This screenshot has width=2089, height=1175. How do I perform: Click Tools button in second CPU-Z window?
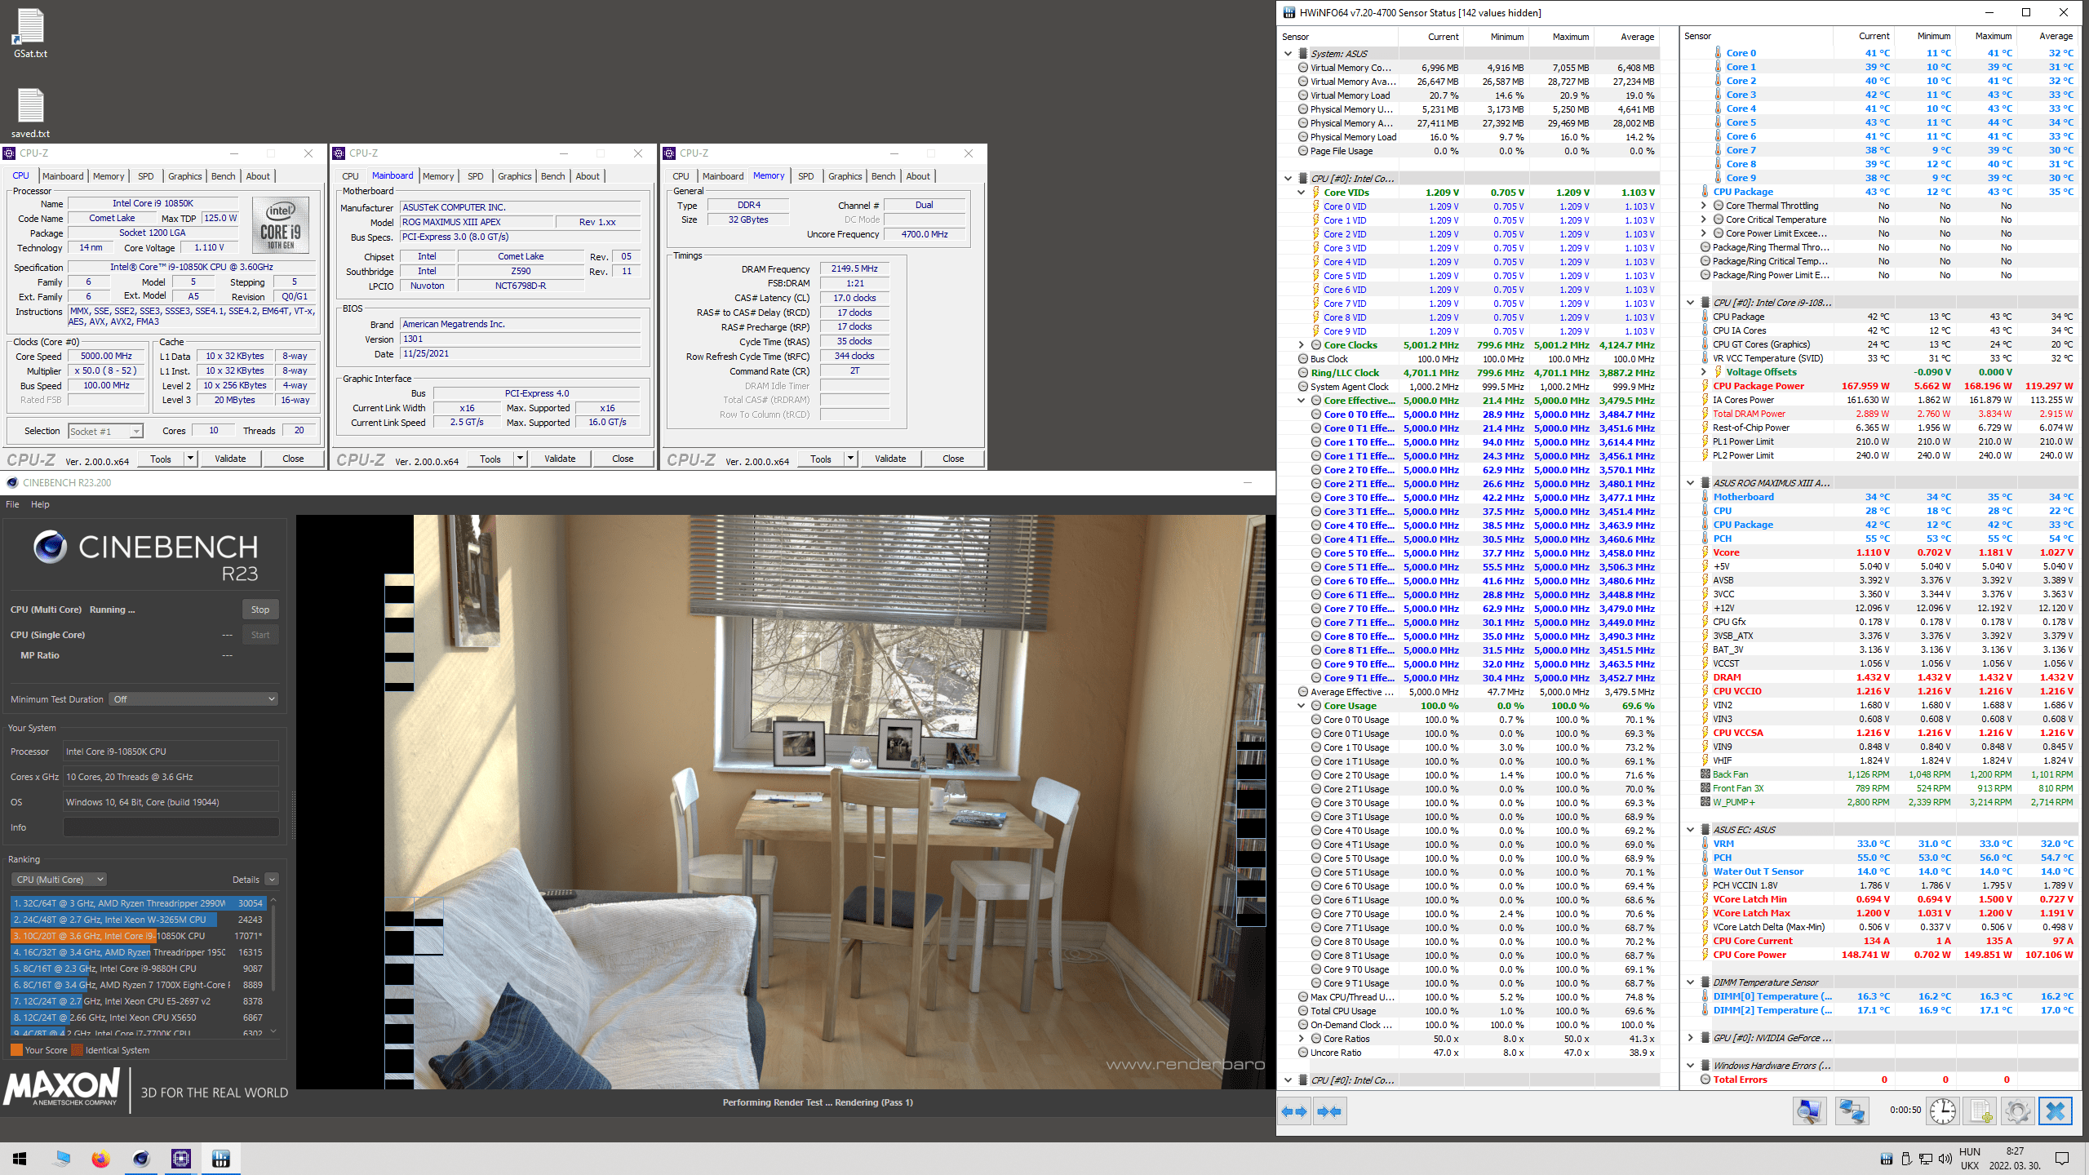point(490,459)
